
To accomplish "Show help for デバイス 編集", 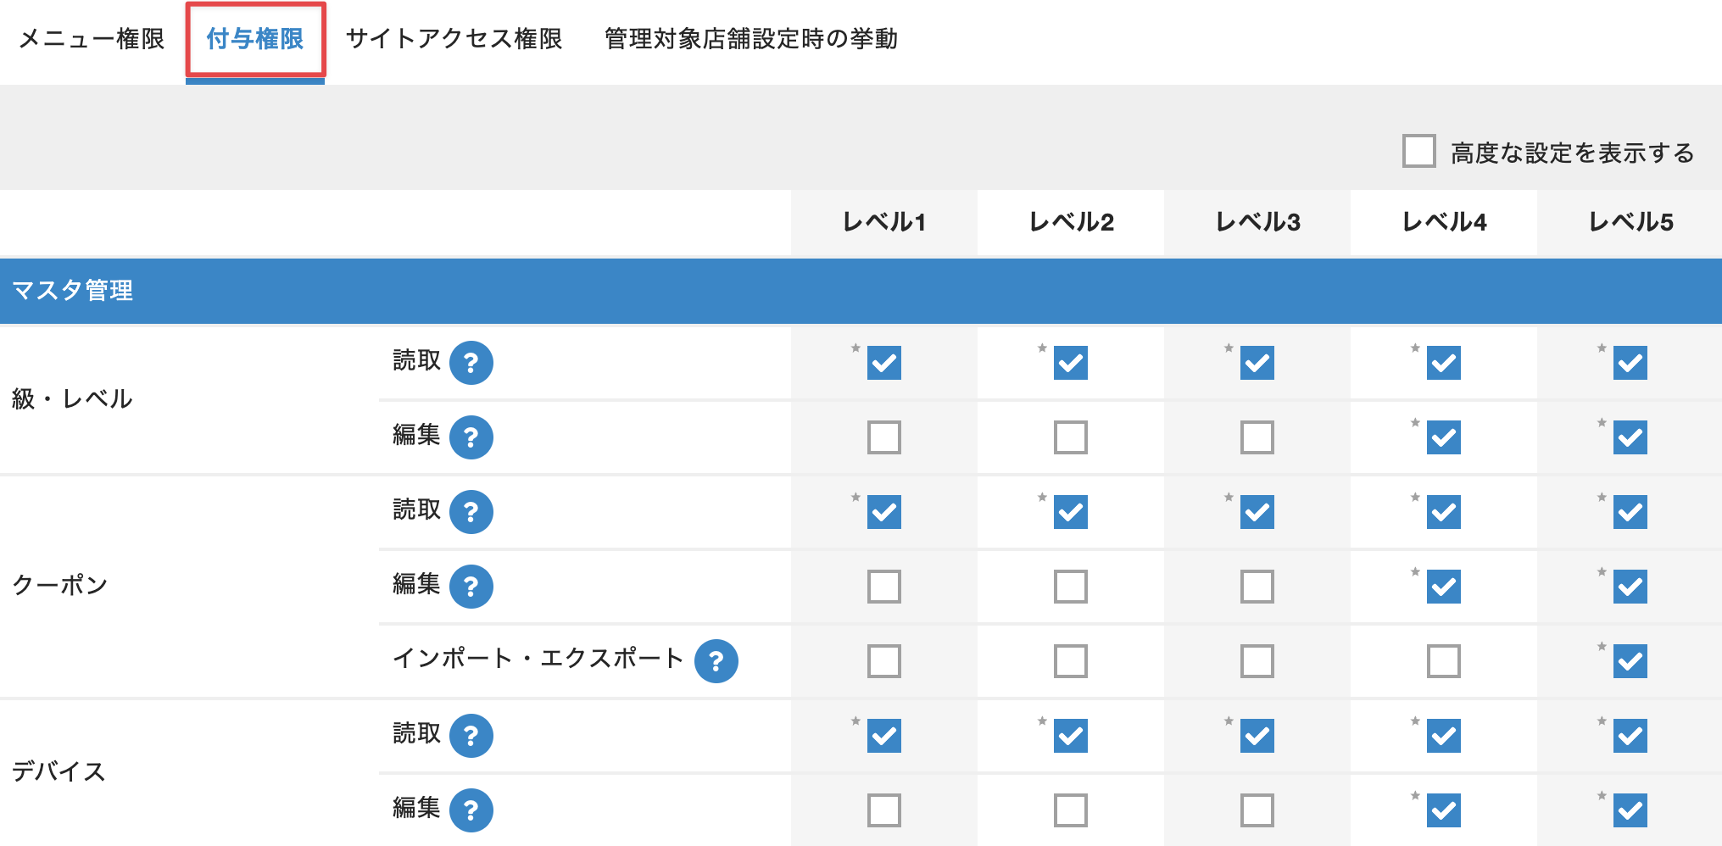I will click(471, 810).
